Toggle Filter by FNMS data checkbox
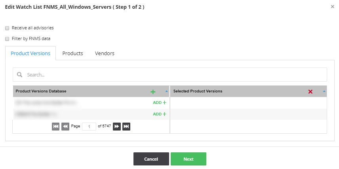The height and width of the screenshot is (169, 339). click(7, 39)
